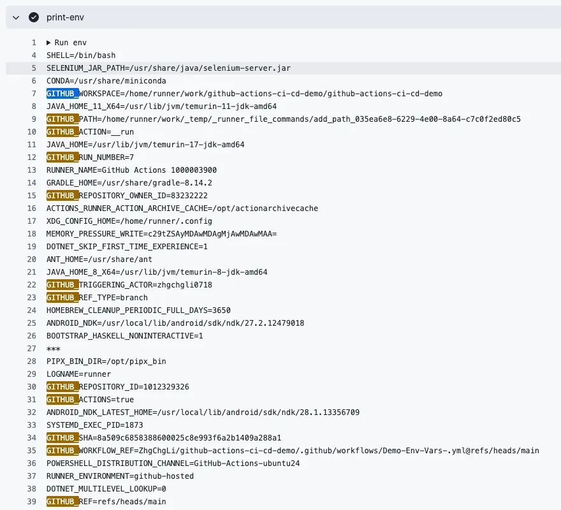Click the blue highlighted GITHUB_ match on line 7
561x510 pixels.
pos(62,94)
